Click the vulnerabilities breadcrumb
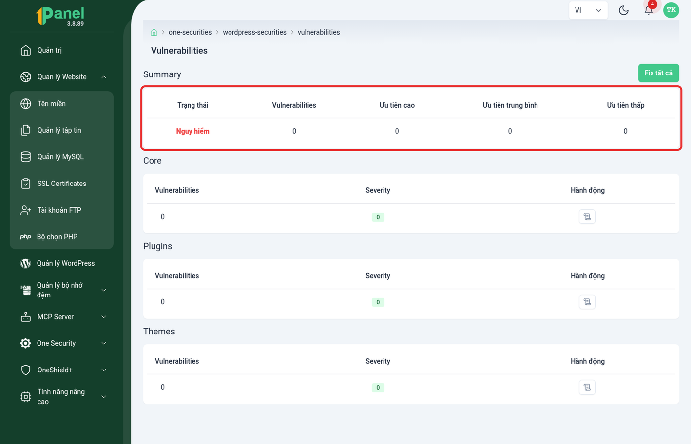The width and height of the screenshot is (691, 444). [x=318, y=32]
